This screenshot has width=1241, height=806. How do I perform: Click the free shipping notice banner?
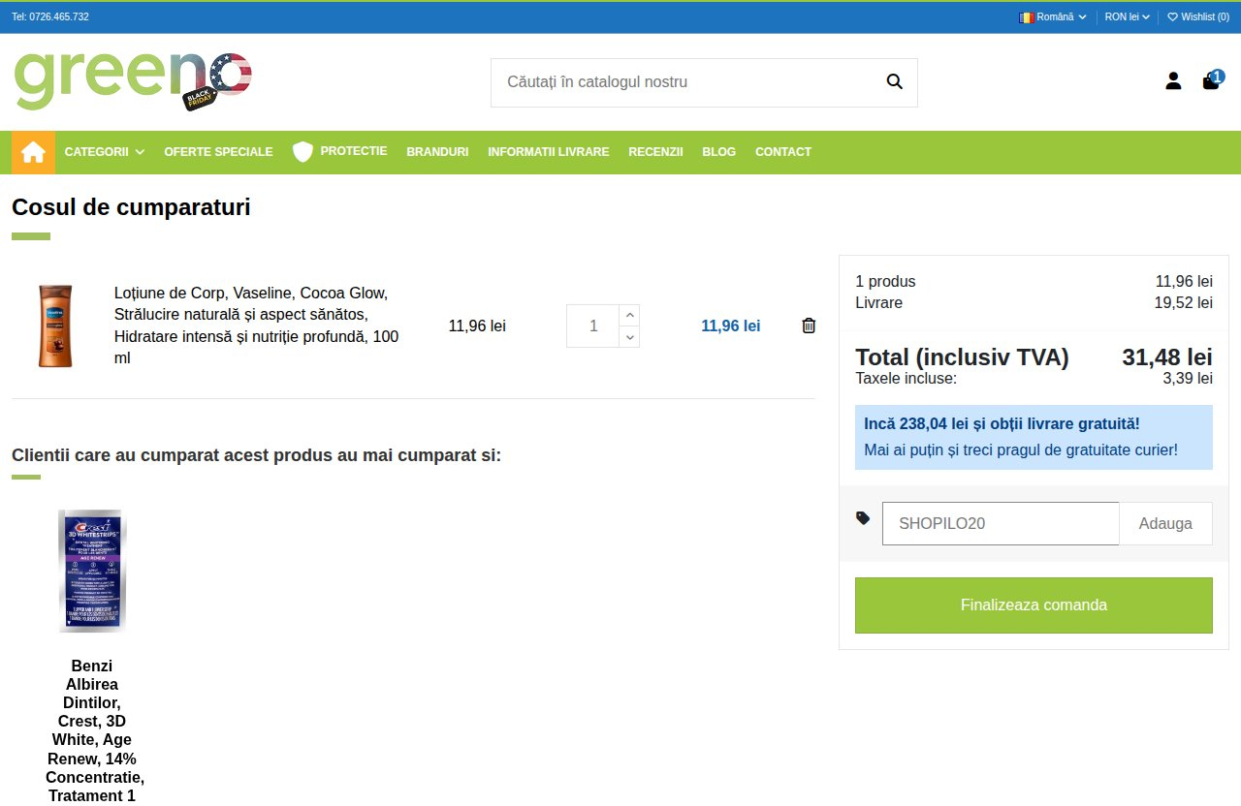[x=1034, y=437]
